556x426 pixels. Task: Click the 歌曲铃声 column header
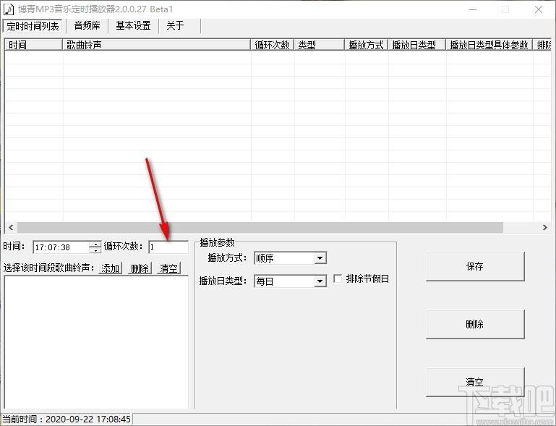(x=156, y=45)
